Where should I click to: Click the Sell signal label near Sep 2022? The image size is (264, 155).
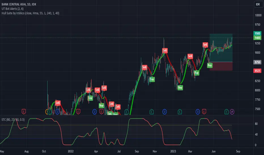(x=144, y=68)
